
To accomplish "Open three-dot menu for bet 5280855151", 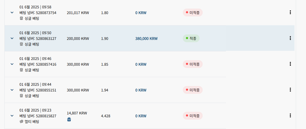I will [290, 90].
